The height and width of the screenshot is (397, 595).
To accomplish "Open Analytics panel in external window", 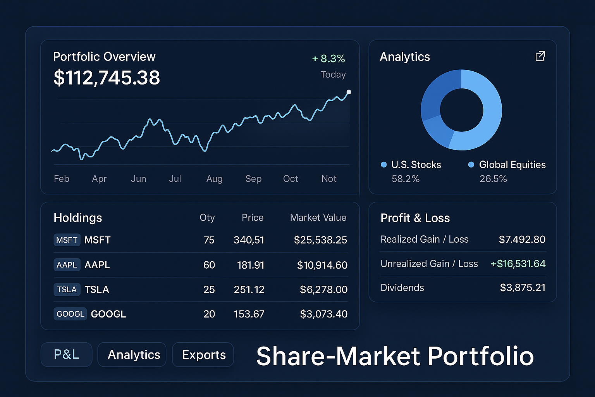I will [x=541, y=56].
